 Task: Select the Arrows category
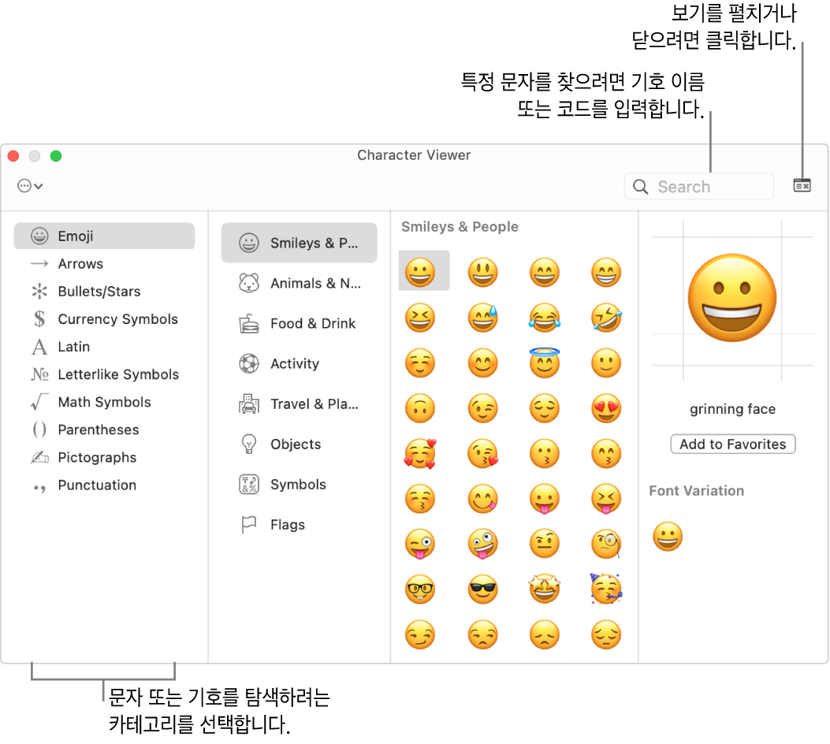click(104, 263)
